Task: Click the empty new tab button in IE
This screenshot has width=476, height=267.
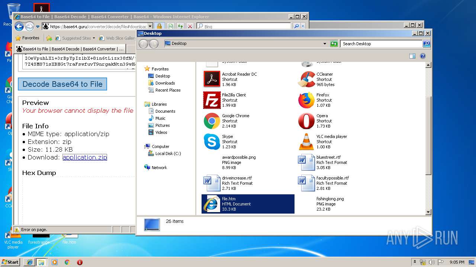Action: 131,49
